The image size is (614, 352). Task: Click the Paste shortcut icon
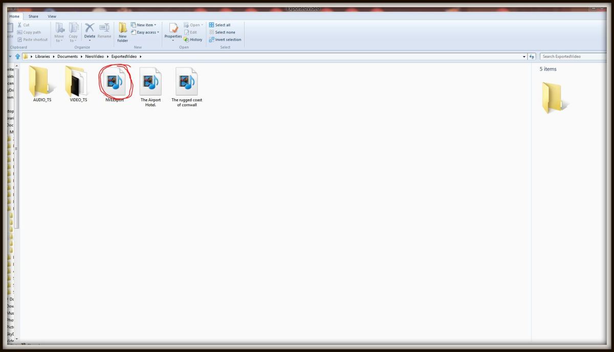pyautogui.click(x=20, y=39)
